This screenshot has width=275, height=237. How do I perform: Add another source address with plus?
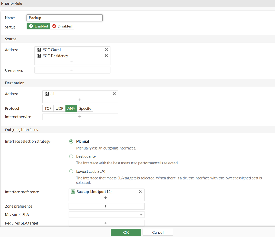[x=72, y=62]
